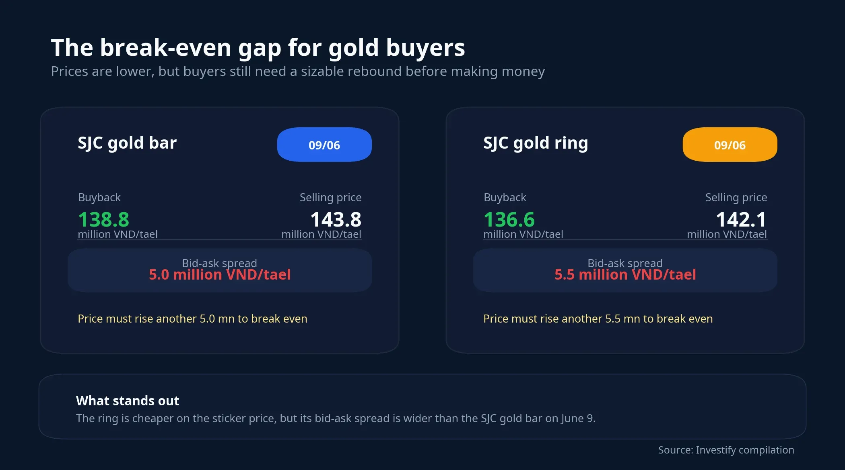Screen dimensions: 845x470
Task: Select the SJC gold bar heading
Action: pyautogui.click(x=127, y=143)
